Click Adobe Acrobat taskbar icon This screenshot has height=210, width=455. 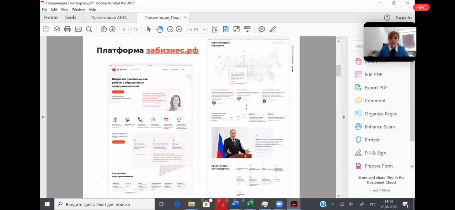tap(294, 204)
